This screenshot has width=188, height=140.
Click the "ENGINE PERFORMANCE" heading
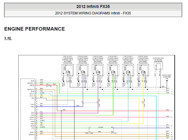click(35, 29)
